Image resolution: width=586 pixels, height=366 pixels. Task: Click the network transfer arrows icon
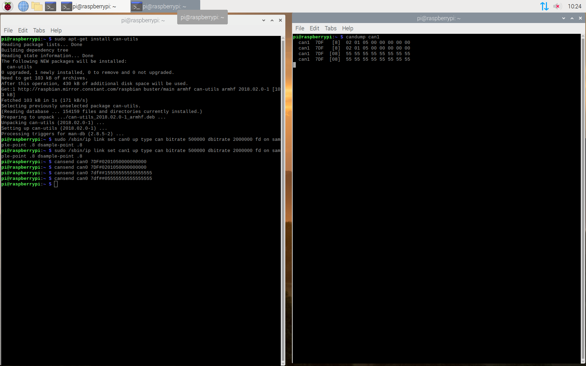pyautogui.click(x=544, y=6)
